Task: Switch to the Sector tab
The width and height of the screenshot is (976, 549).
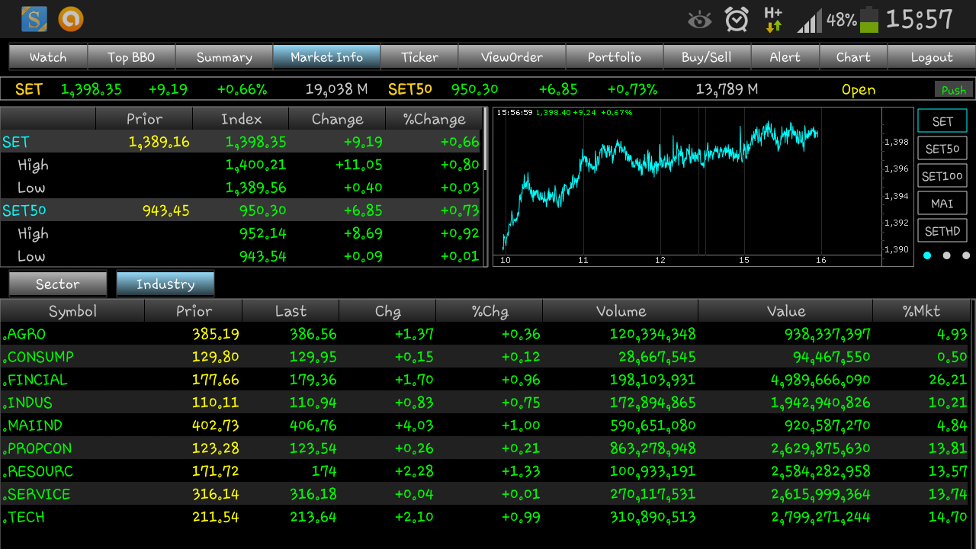Action: pyautogui.click(x=58, y=284)
